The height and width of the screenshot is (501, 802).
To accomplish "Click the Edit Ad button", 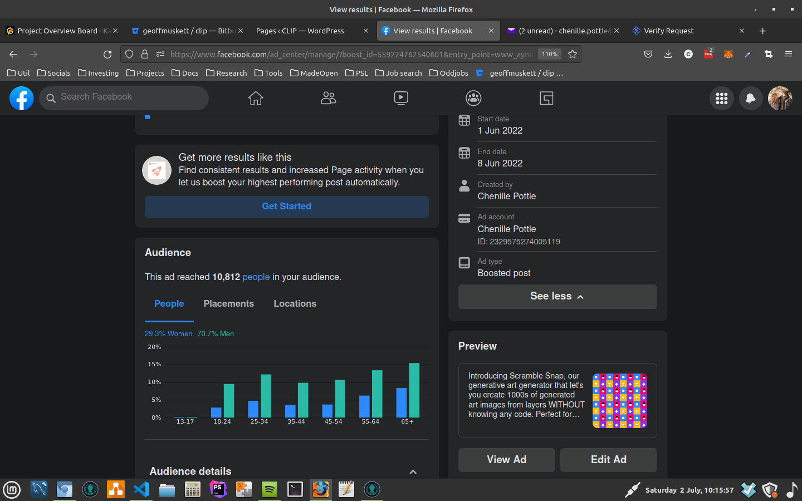I will 609,460.
